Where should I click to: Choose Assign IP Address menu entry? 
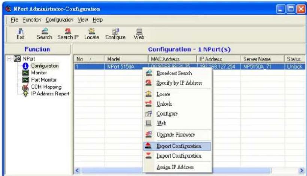tap(177, 167)
